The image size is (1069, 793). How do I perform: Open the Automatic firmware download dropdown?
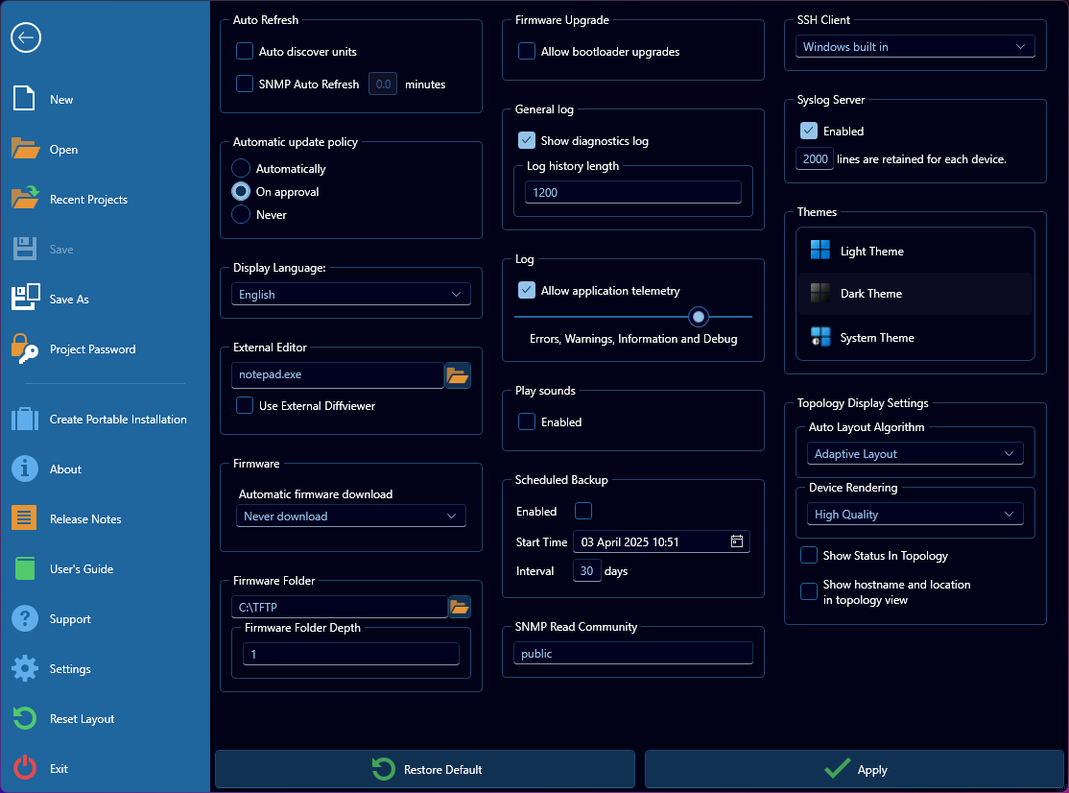coord(350,516)
